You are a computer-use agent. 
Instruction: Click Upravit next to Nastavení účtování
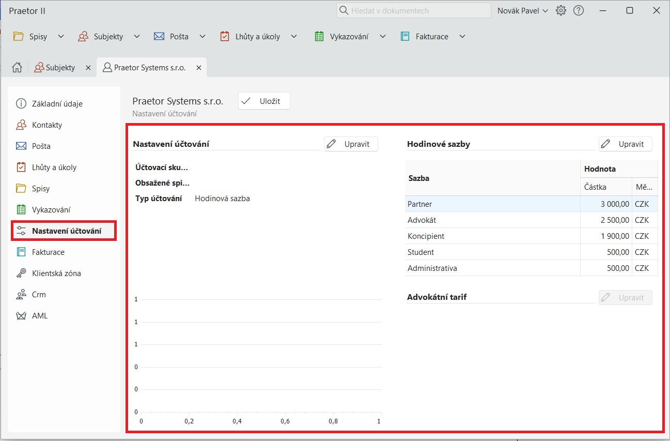(x=351, y=144)
